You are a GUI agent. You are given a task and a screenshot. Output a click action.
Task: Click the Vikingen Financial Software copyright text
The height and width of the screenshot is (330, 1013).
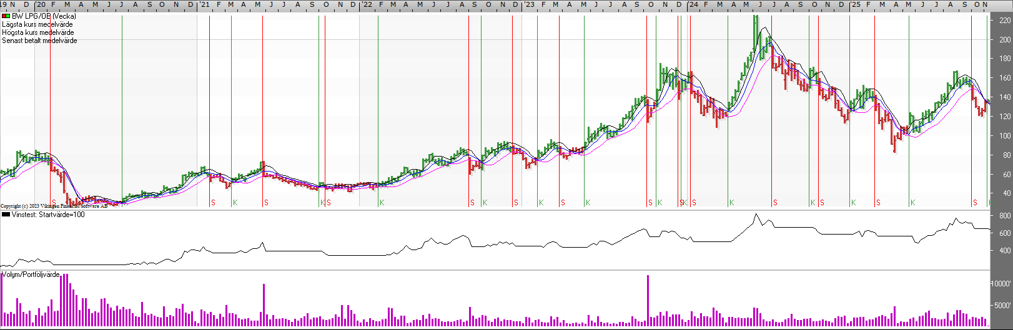[x=54, y=206]
